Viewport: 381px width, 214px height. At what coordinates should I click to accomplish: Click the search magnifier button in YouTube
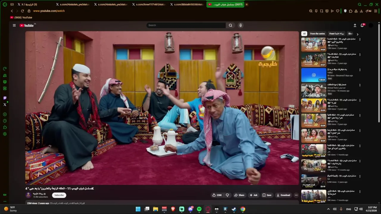coord(230,25)
